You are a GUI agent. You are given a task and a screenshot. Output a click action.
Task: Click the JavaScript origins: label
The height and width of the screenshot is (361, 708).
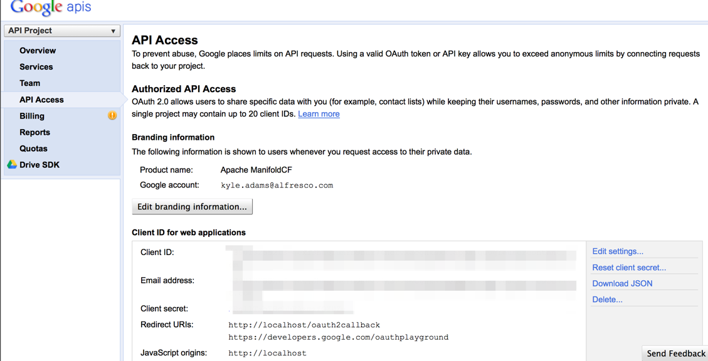point(173,352)
